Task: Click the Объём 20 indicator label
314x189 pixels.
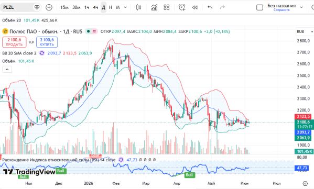Action: 12,20
